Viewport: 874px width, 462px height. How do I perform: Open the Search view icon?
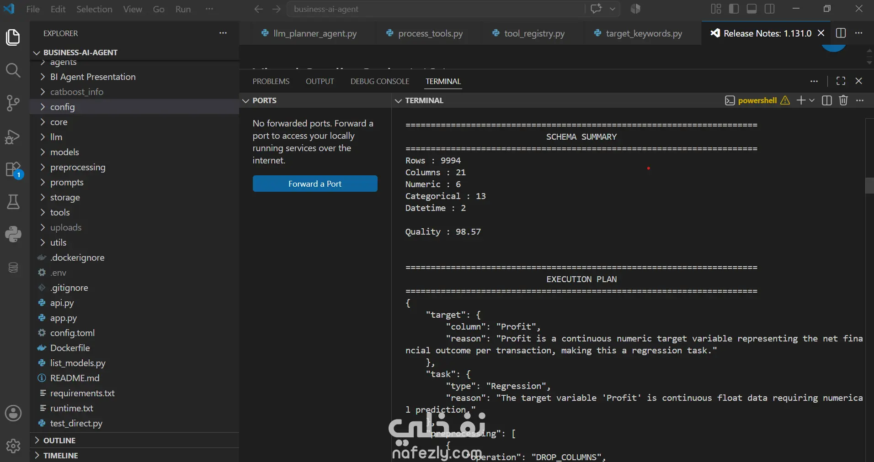pos(13,70)
